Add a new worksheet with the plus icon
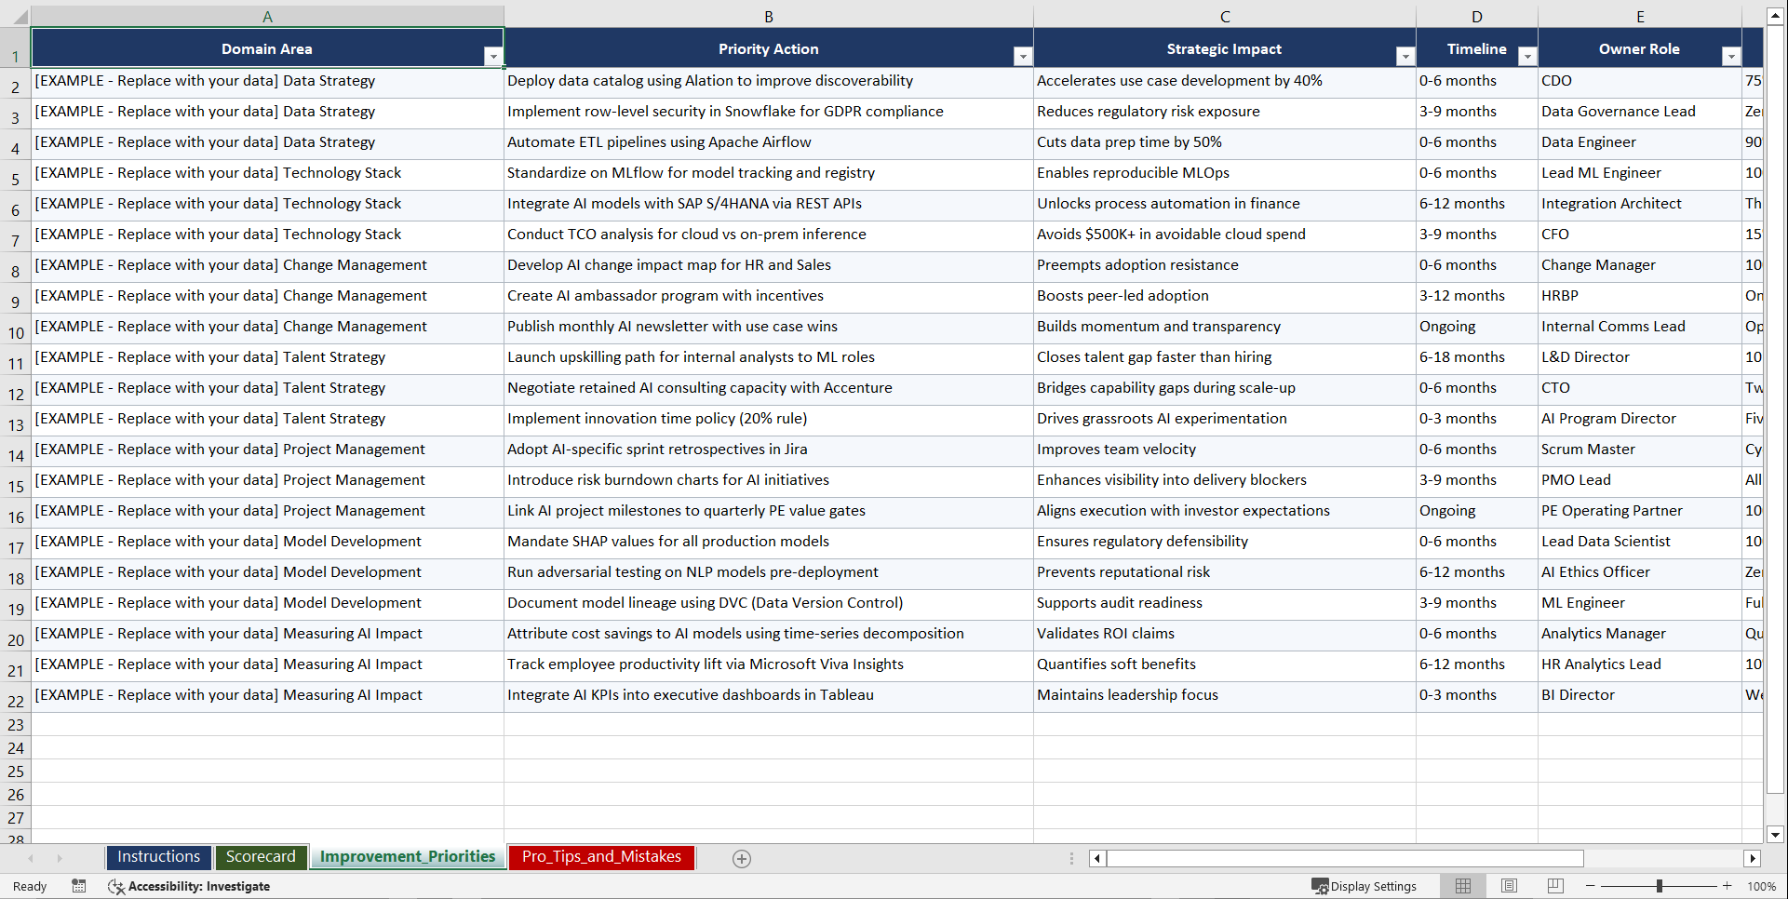 click(x=741, y=858)
